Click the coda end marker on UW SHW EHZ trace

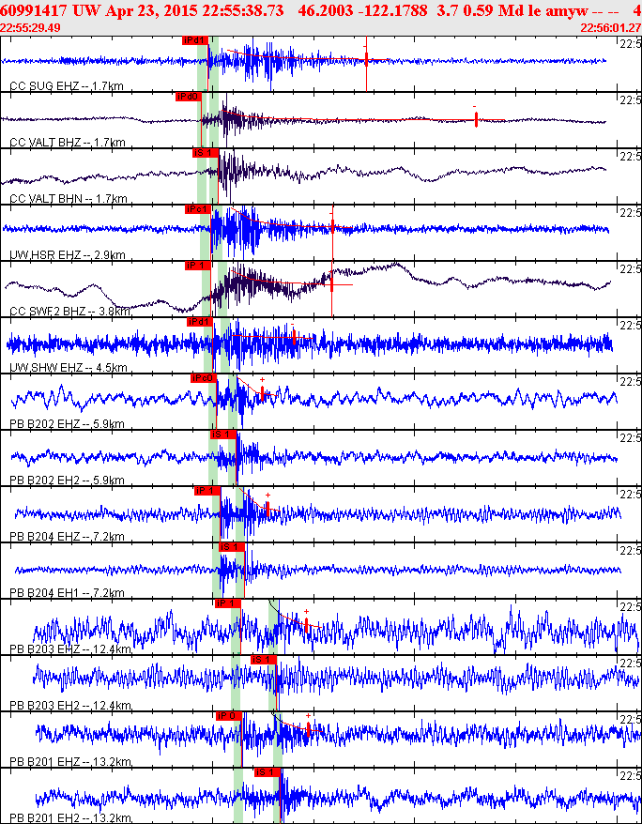pos(294,336)
